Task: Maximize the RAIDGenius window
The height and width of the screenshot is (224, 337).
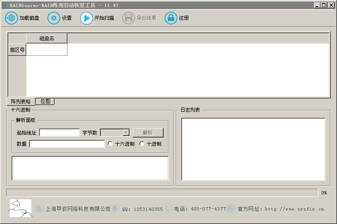Action: click(x=324, y=5)
